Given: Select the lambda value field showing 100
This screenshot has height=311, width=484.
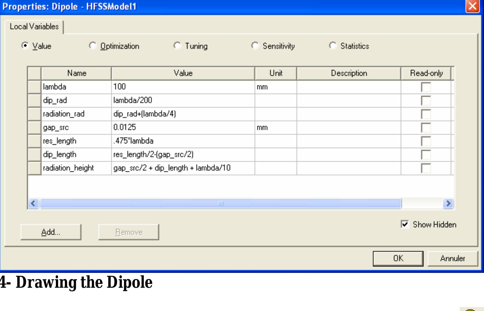Looking at the screenshot, I should coord(183,87).
